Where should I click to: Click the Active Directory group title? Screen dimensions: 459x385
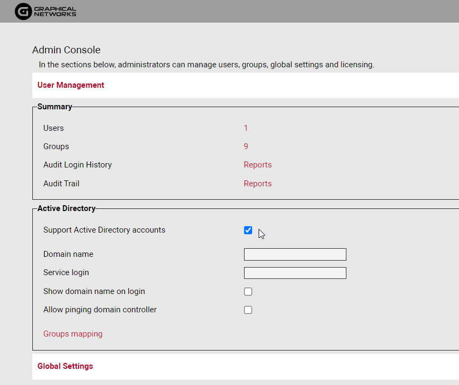point(66,208)
